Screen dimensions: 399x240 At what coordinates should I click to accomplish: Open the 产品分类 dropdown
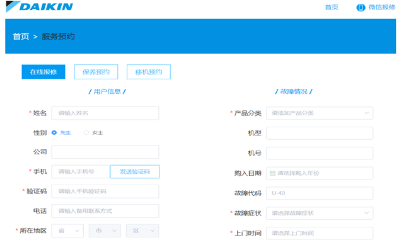pyautogui.click(x=320, y=113)
